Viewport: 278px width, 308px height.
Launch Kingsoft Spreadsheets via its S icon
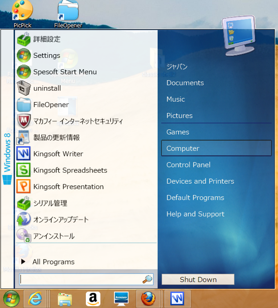tap(23, 170)
